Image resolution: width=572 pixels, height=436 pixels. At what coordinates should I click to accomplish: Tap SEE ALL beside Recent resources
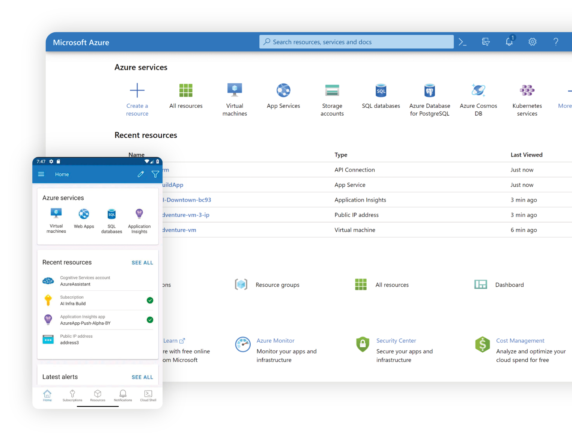pos(142,263)
